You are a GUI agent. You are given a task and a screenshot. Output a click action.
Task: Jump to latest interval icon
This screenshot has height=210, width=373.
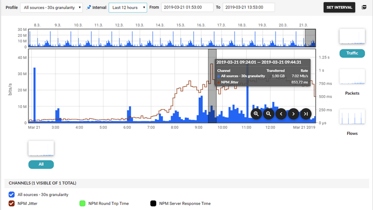point(305,113)
